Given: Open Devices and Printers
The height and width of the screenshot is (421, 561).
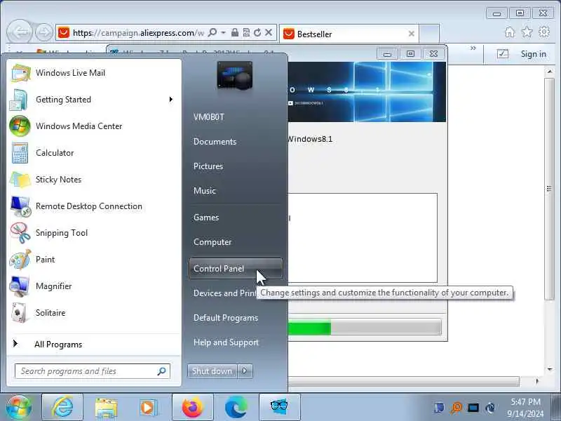Looking at the screenshot, I should 224,293.
